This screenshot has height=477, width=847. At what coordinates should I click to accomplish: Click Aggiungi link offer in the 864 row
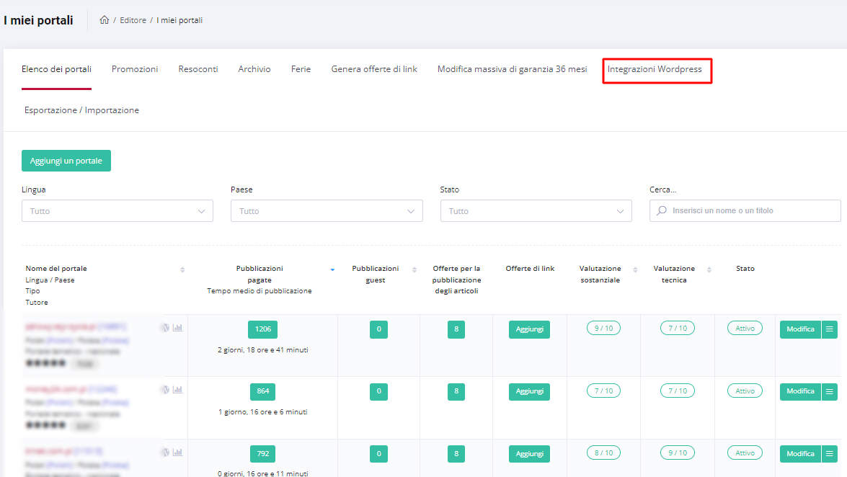[529, 392]
